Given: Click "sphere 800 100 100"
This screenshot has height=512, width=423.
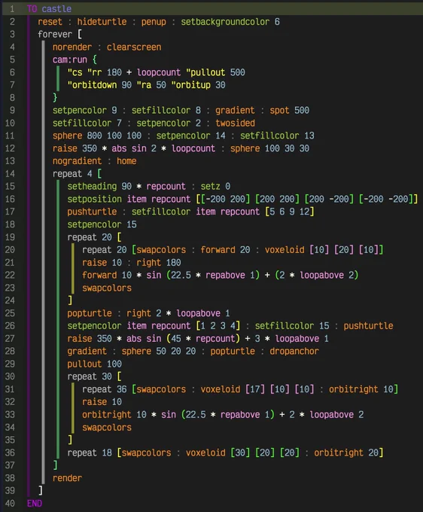Looking at the screenshot, I should (x=97, y=136).
